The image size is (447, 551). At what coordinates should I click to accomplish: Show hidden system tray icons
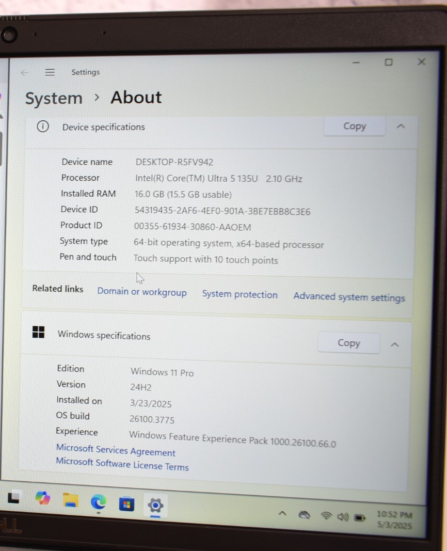click(x=282, y=513)
